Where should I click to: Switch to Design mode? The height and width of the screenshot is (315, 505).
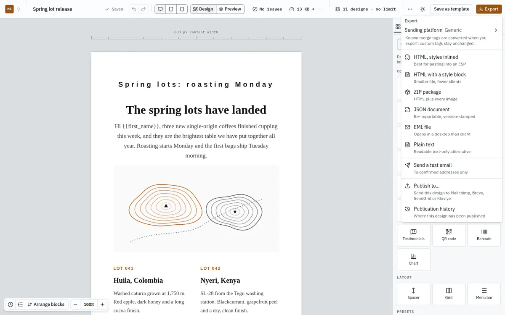pyautogui.click(x=203, y=9)
